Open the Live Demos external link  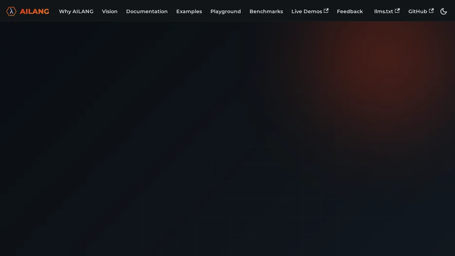310,11
